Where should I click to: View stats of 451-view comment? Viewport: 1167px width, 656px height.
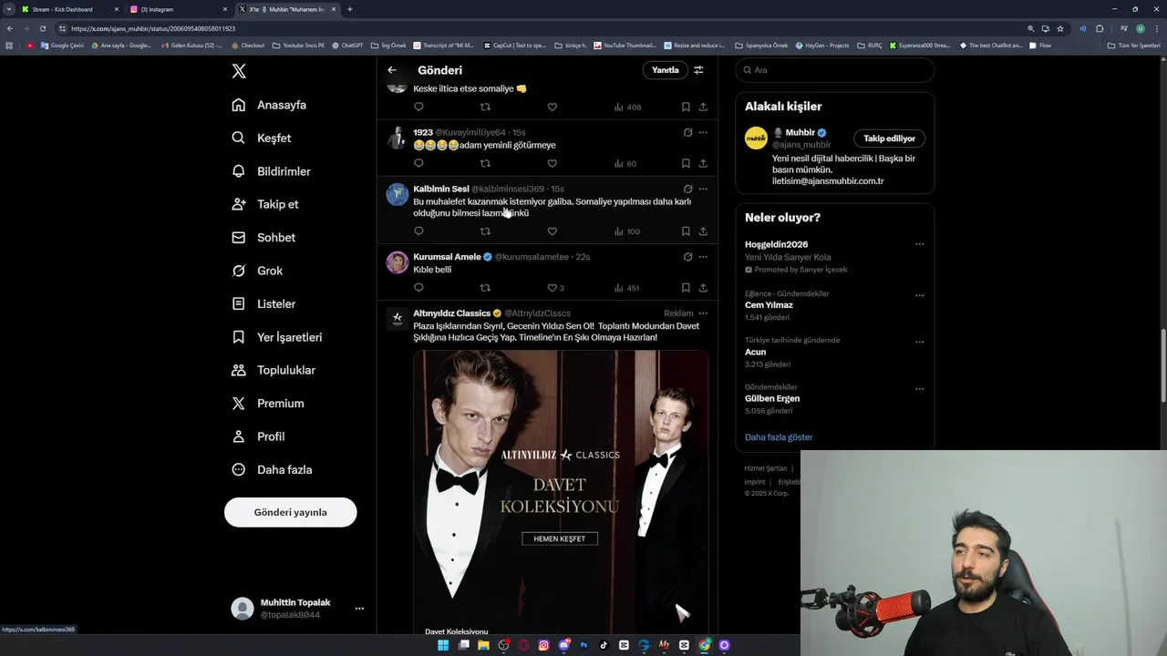627,288
